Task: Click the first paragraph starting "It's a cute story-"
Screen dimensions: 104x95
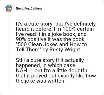Action: (x=56, y=37)
